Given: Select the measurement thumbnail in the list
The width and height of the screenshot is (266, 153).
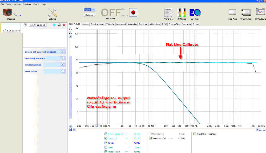Looking at the screenshot, I should 11,28.
